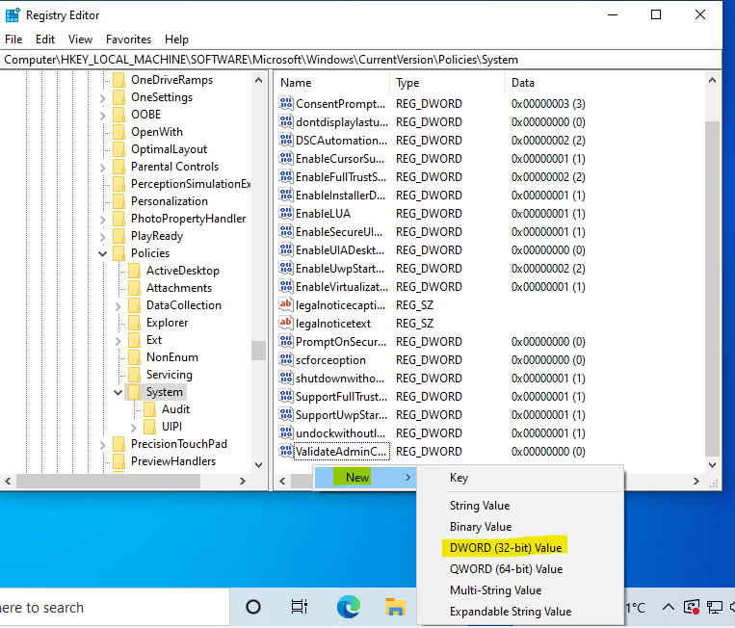
Task: Expand the UIPI key tree node
Action: (134, 427)
